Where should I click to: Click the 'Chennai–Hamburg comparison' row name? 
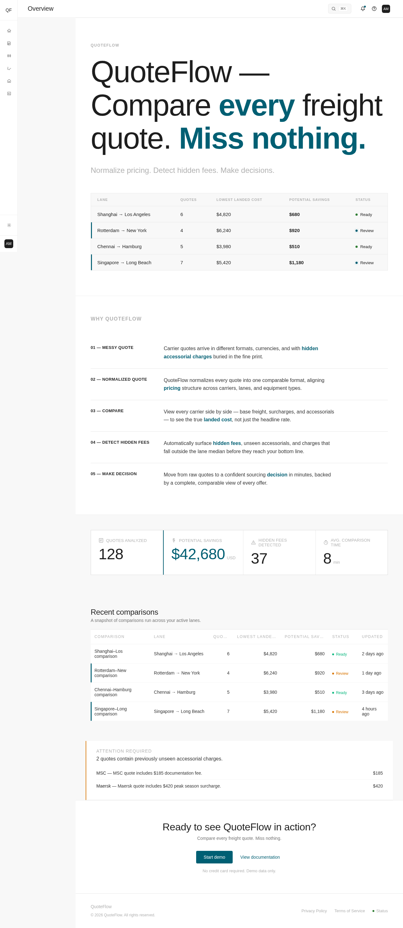coord(113,692)
